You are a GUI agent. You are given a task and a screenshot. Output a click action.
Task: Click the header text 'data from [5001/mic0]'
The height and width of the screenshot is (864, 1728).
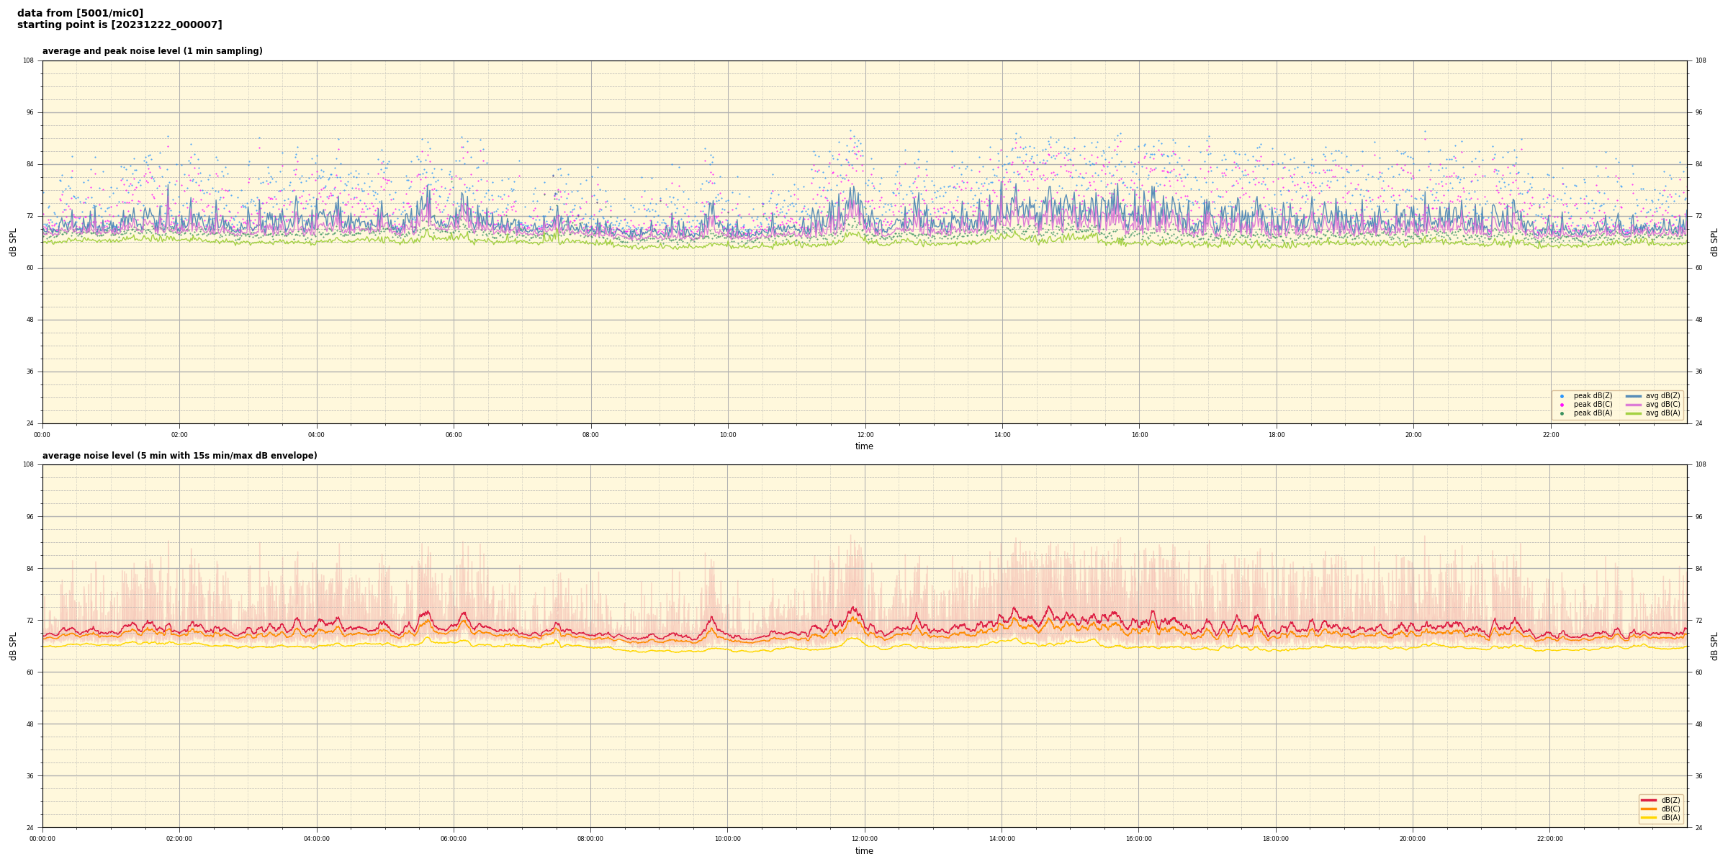pyautogui.click(x=80, y=13)
